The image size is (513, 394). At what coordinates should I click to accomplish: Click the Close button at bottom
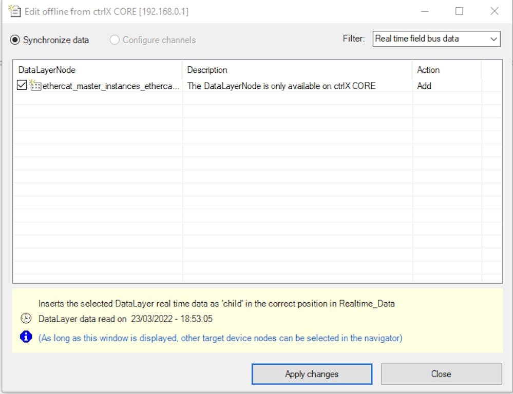coord(441,374)
